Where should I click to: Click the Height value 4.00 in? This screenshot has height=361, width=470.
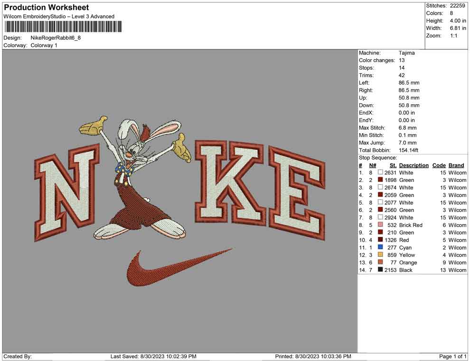point(458,21)
